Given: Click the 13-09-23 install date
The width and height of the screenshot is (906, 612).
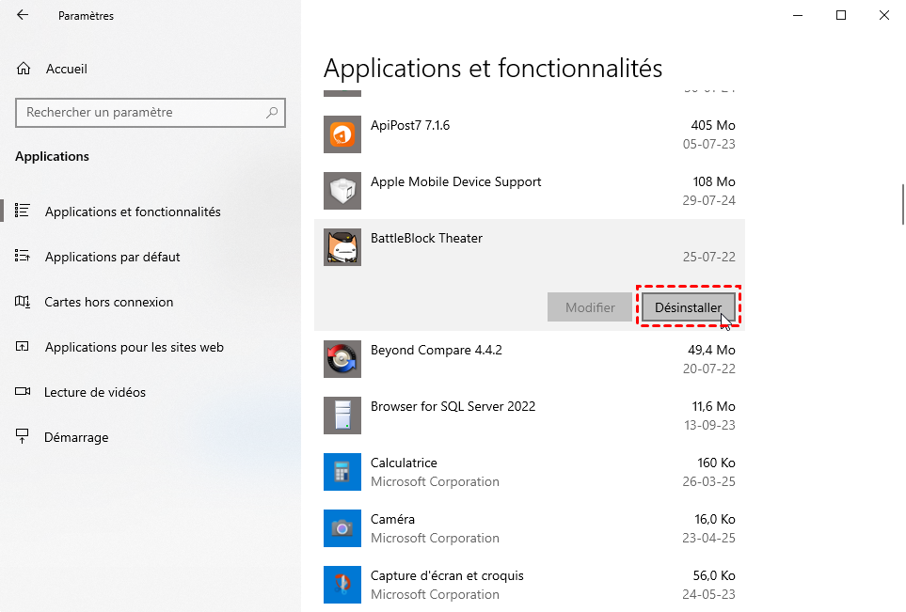Looking at the screenshot, I should click(x=709, y=426).
